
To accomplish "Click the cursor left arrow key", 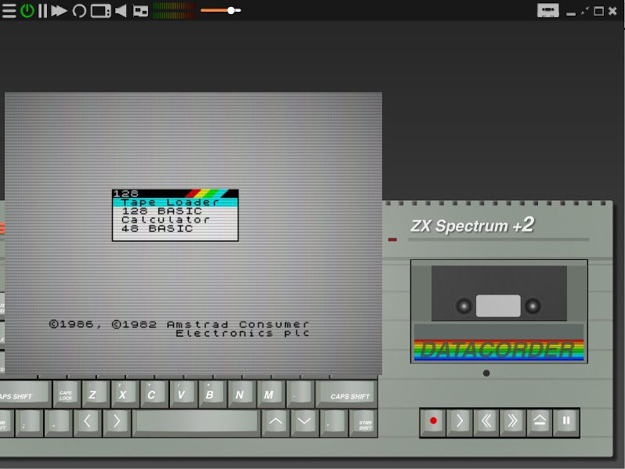I will click(x=87, y=422).
